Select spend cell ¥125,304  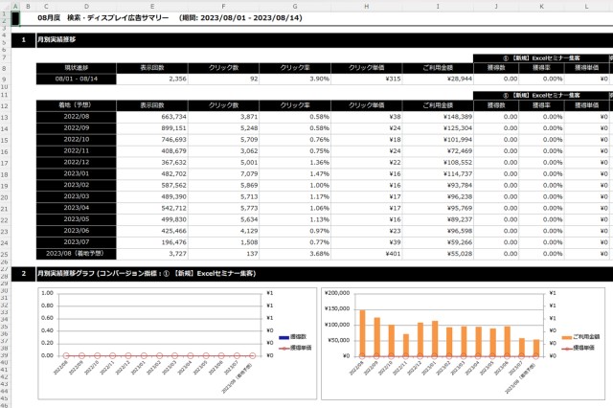(x=438, y=128)
